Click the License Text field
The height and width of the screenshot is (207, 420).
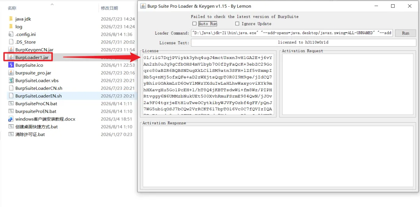304,42
